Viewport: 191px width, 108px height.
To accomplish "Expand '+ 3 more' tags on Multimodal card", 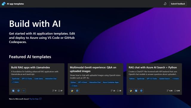I will coord(74,86).
